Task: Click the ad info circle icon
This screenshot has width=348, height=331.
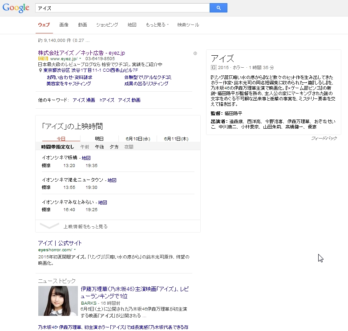Action: [195, 53]
